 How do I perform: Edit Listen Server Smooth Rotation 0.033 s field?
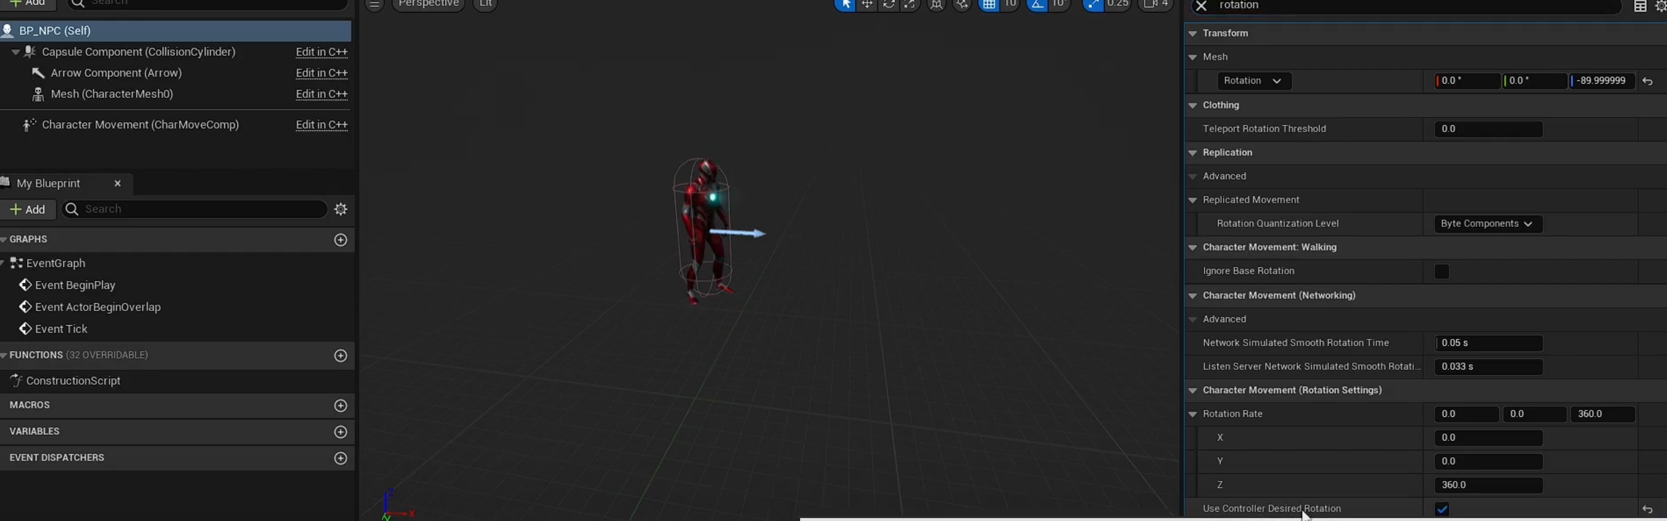pos(1488,367)
